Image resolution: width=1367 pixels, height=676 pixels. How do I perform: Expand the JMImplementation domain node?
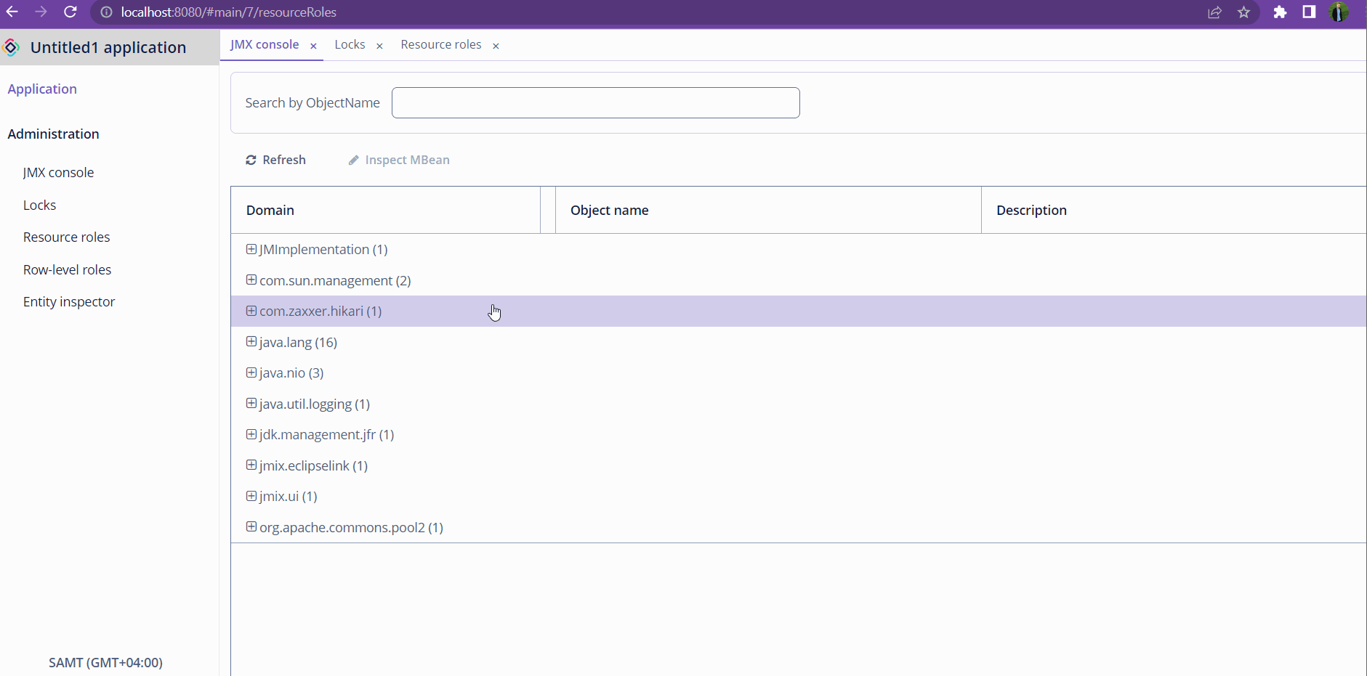[251, 249]
